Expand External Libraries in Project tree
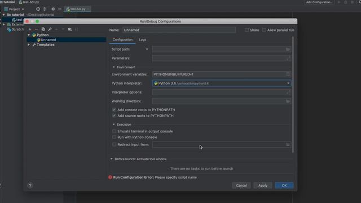This screenshot has height=203, width=361. pyautogui.click(x=4, y=24)
